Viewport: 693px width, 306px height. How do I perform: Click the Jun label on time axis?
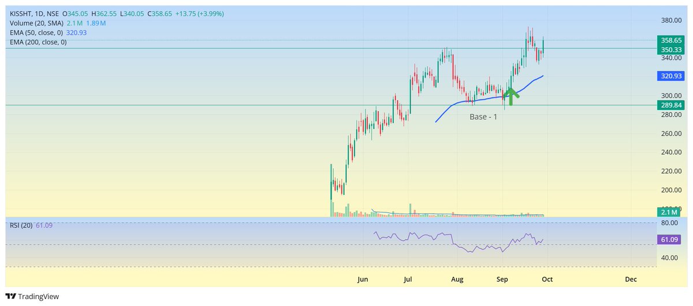coord(363,279)
